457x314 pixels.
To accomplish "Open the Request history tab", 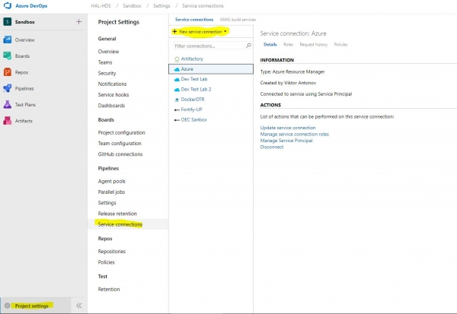I will point(313,45).
